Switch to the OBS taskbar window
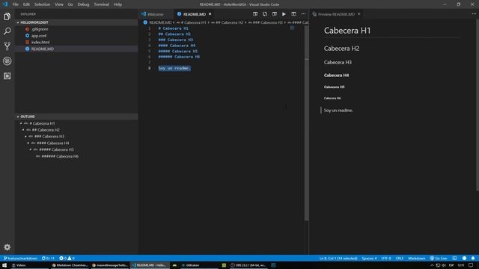Screen dimensions: 479x269 click(x=248, y=265)
